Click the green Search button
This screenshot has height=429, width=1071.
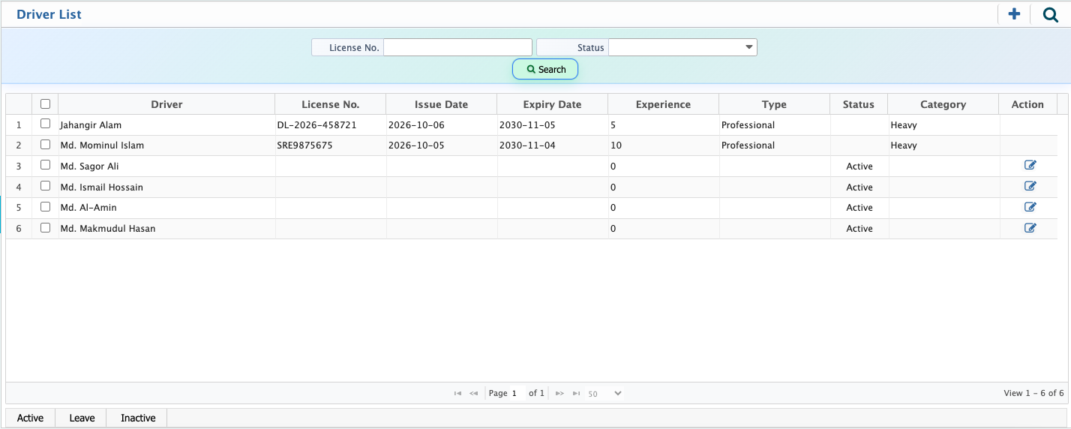(545, 69)
